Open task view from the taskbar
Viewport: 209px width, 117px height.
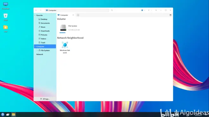click(x=8, y=114)
